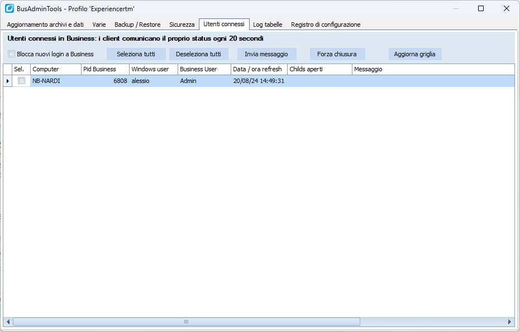Enable Blocca nuovi login a Business checkbox
This screenshot has width=520, height=332.
coord(12,54)
